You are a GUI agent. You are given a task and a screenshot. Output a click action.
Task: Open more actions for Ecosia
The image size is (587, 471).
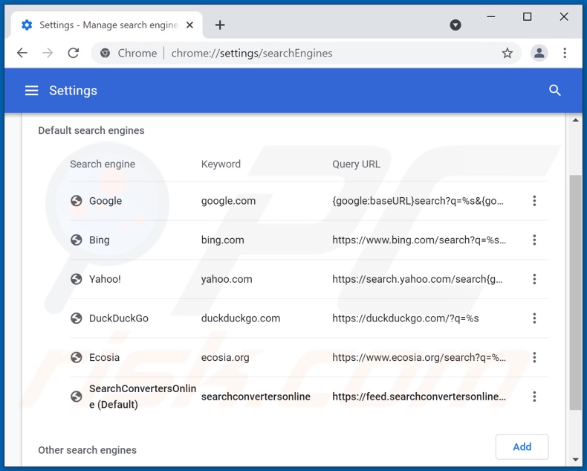click(x=534, y=357)
